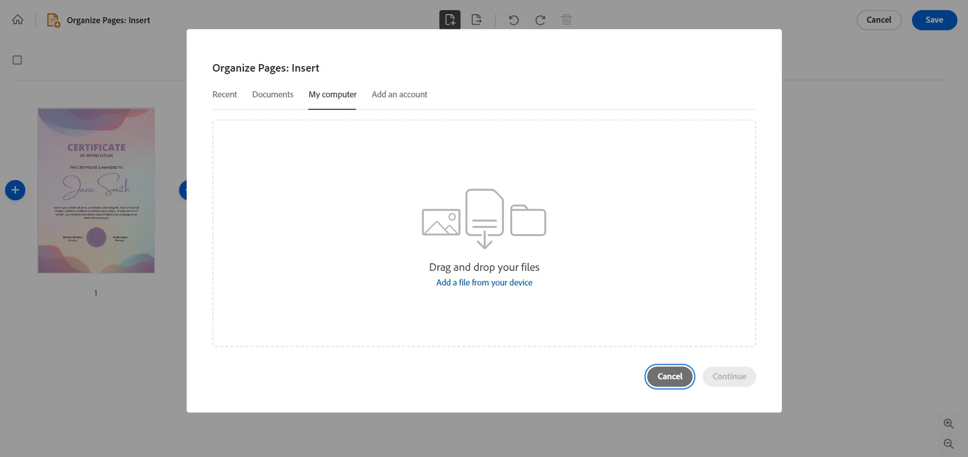The image size is (968, 457).
Task: Switch to the Recent tab
Action: [x=224, y=94]
